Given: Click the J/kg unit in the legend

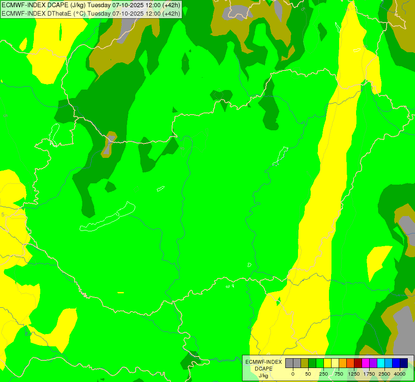Looking at the screenshot, I should (x=263, y=376).
